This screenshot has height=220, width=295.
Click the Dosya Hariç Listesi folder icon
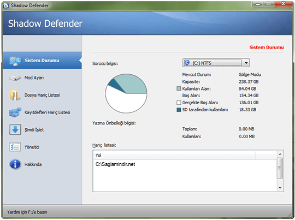(x=15, y=95)
